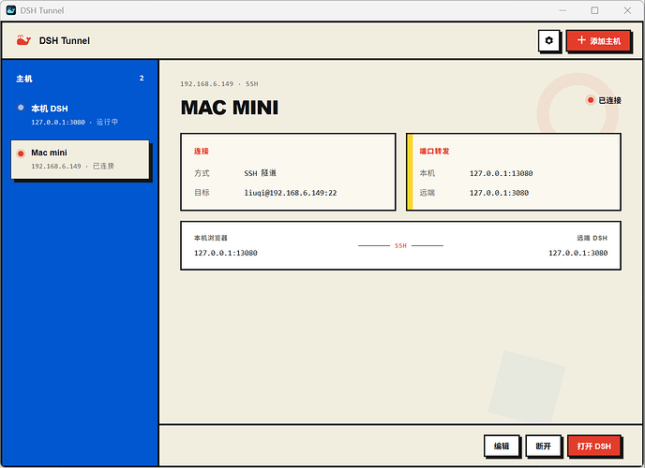The image size is (645, 468).
Task: Click the 192.168.6.149 · 已连接 sidebar text
Action: 73,166
